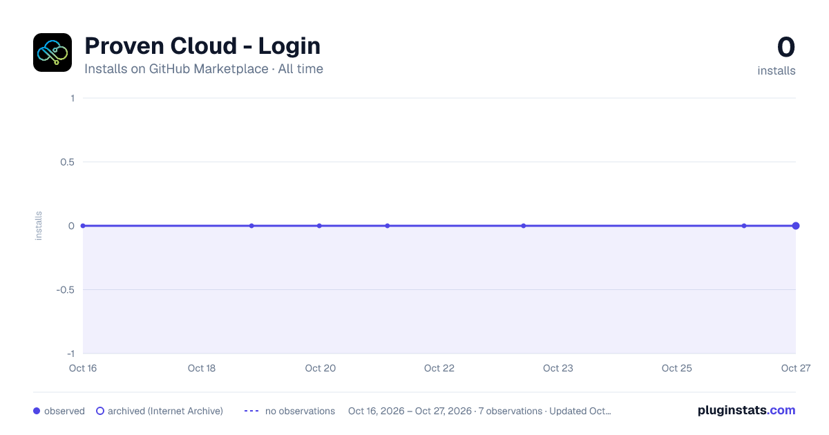Click the 'installs' label under the total
829x435 pixels.
pos(776,70)
